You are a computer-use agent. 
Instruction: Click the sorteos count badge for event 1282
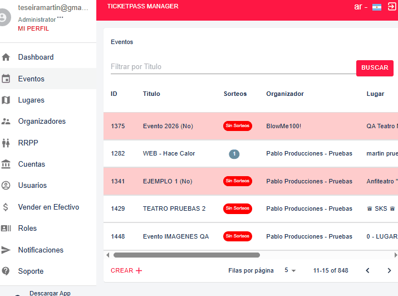click(234, 154)
